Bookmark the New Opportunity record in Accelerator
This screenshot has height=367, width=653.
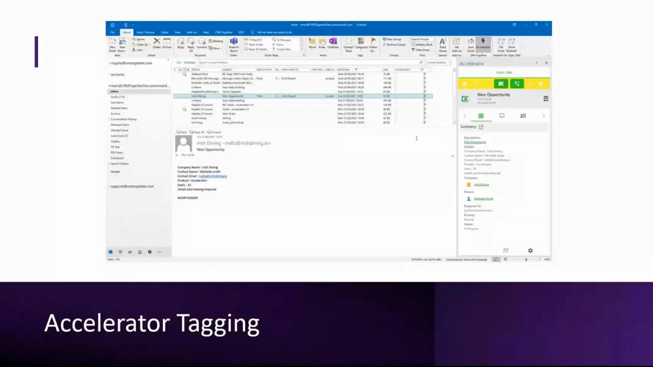pyautogui.click(x=546, y=99)
